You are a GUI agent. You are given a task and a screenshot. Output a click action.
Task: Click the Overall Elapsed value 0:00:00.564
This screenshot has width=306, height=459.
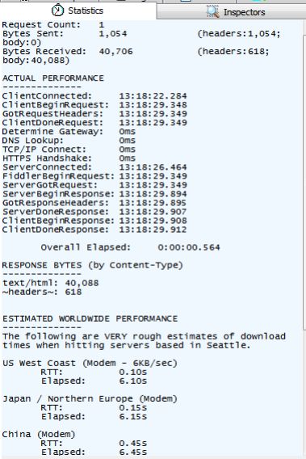coord(189,247)
